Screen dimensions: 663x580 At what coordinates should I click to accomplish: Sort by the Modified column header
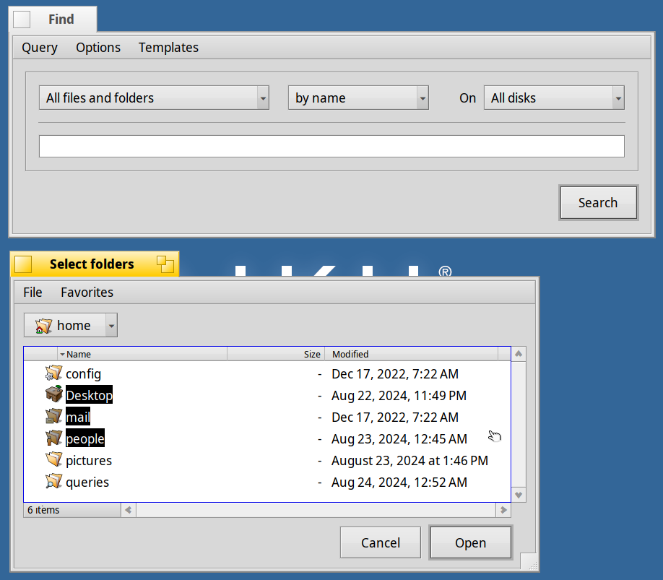412,354
